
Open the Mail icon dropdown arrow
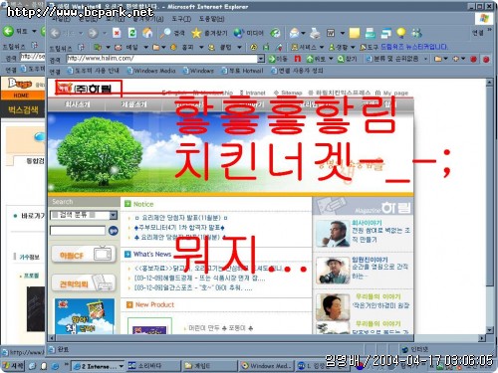click(x=303, y=33)
